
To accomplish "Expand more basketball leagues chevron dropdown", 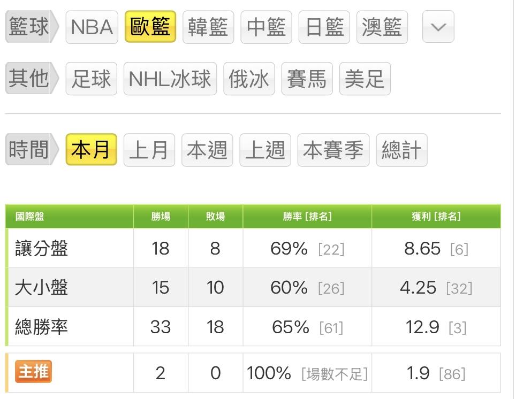I will pos(438,27).
